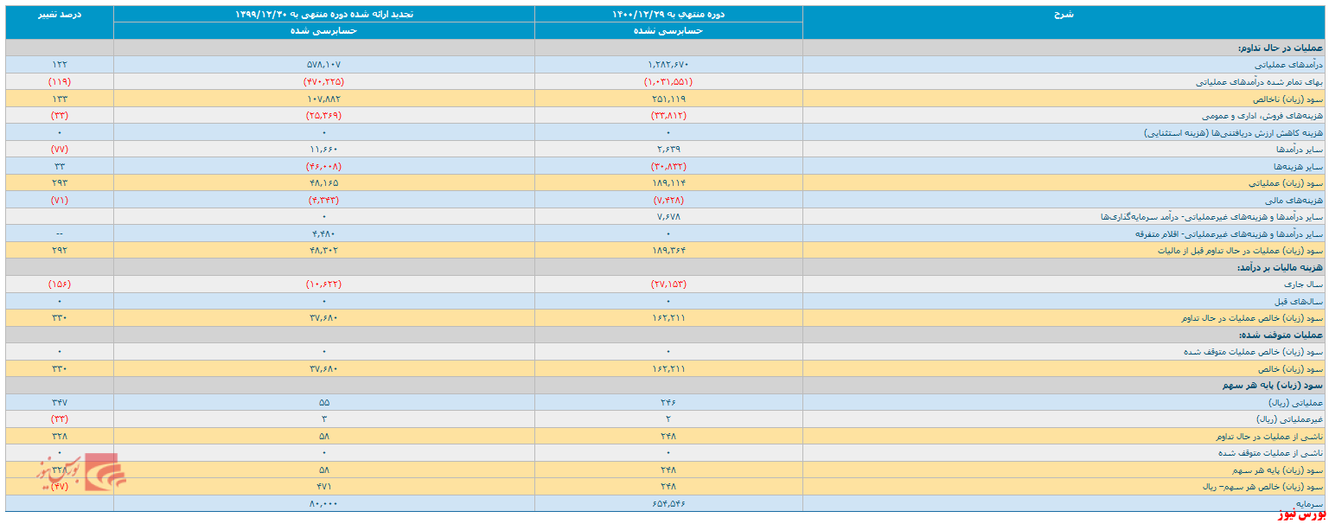Click value '۱۰۷,۸۸۲'
Viewport: 1329px width, 524px height.
pos(324,99)
